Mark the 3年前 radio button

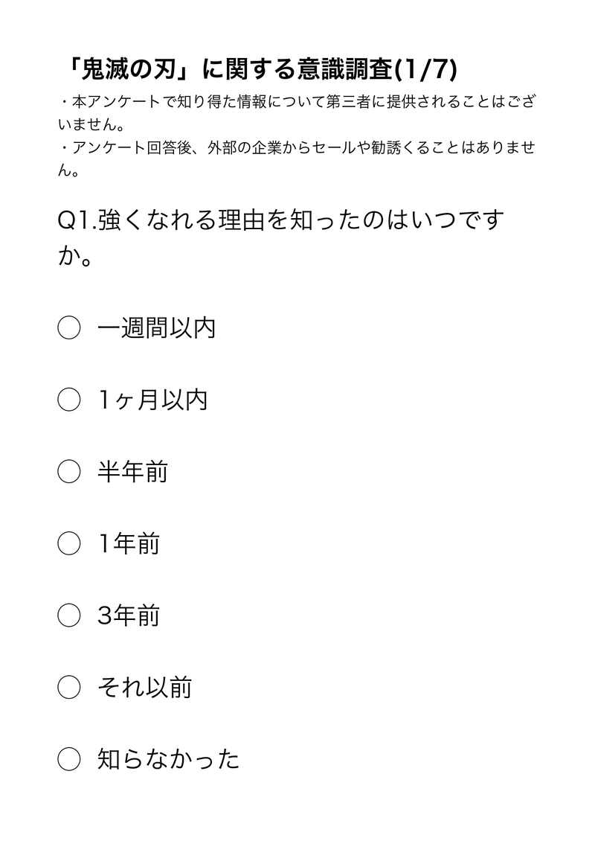pyautogui.click(x=68, y=615)
